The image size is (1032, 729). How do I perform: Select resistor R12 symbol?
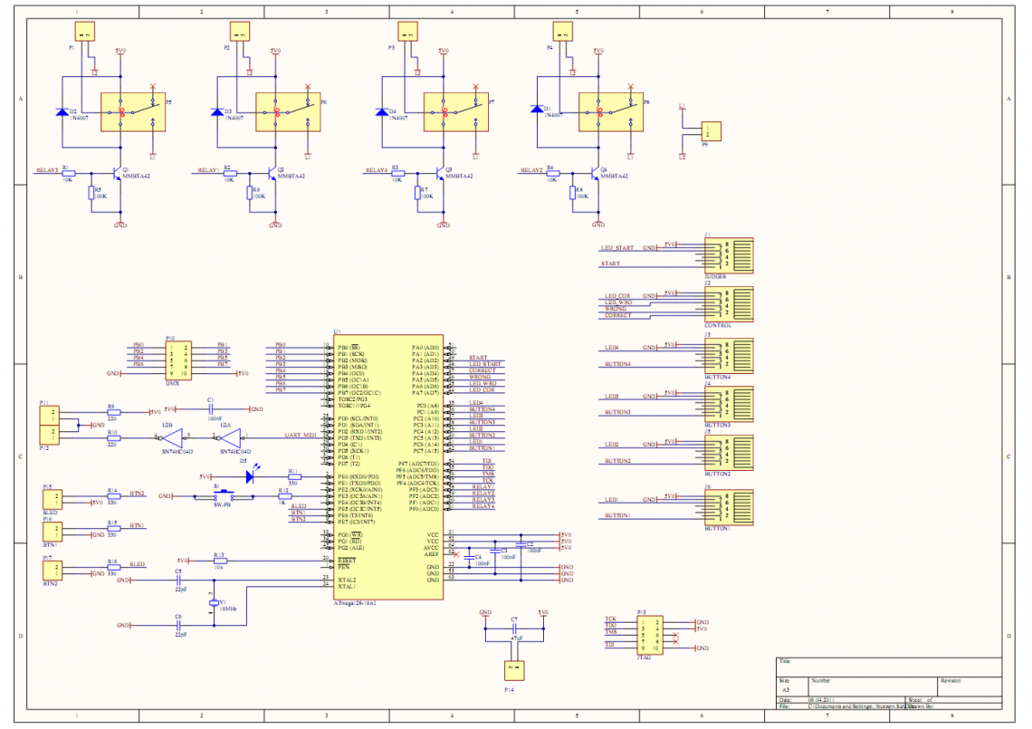click(285, 496)
